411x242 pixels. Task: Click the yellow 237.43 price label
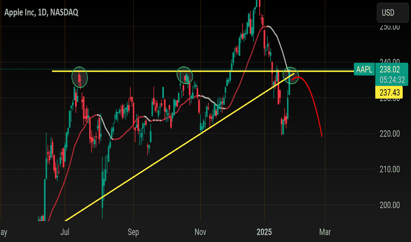pos(390,92)
